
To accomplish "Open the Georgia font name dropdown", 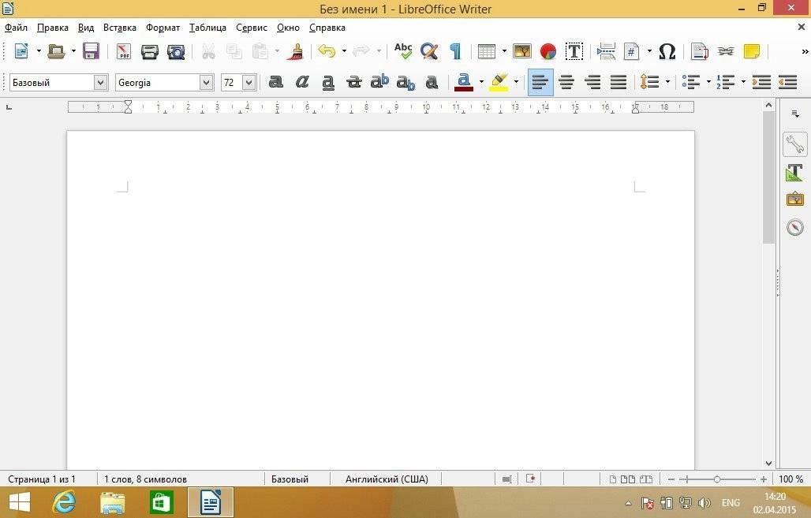I will pyautogui.click(x=206, y=82).
